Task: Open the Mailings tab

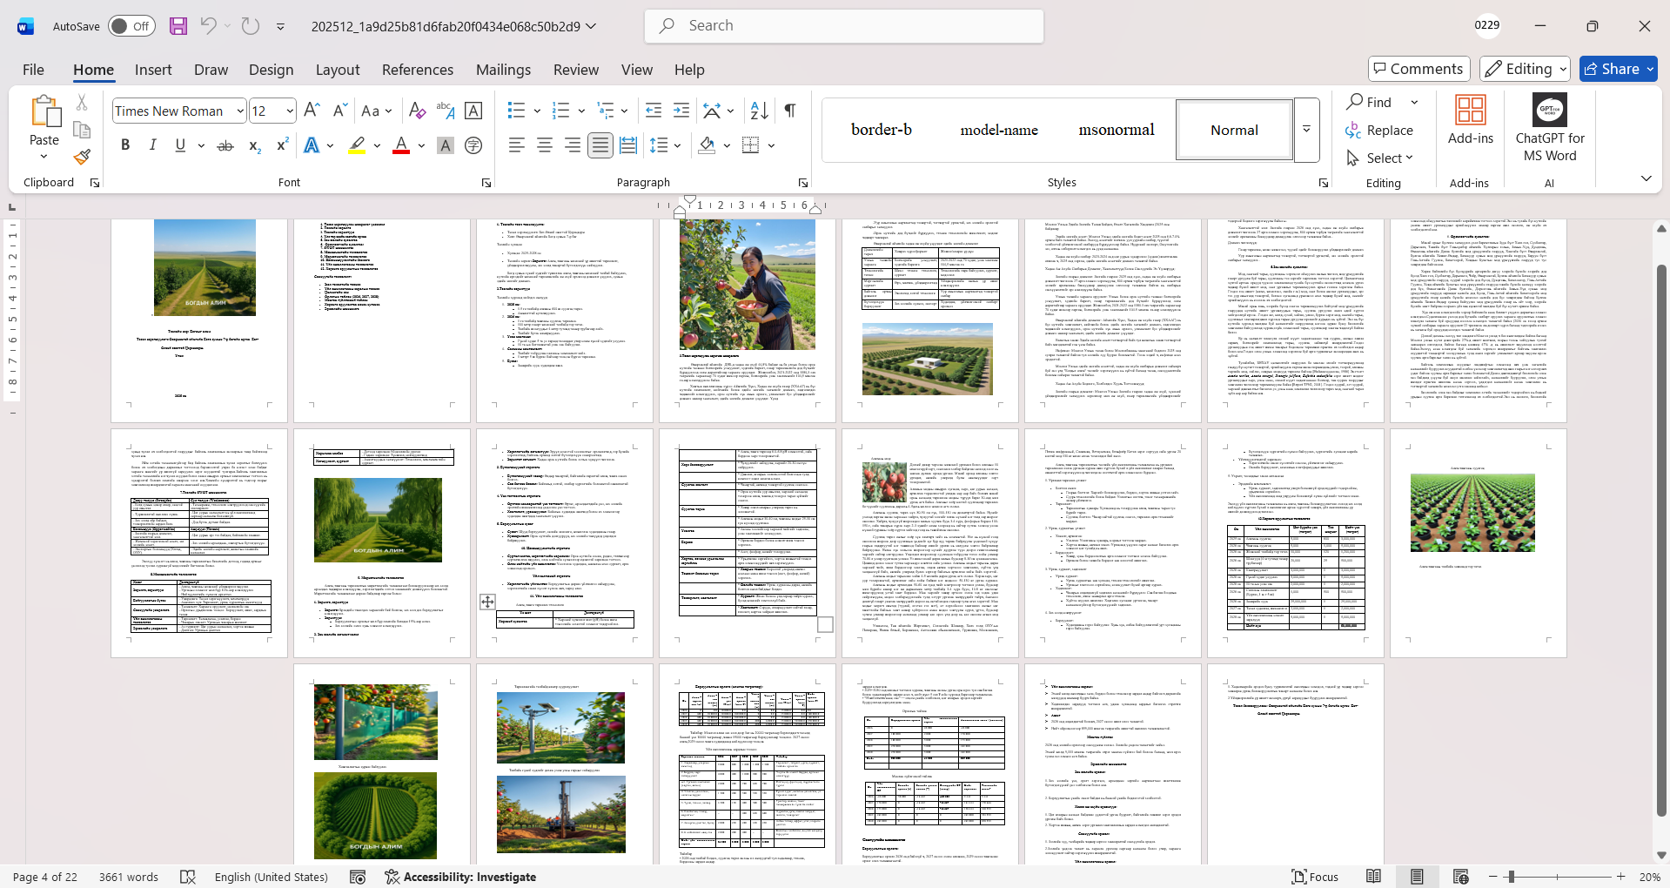Action: [x=503, y=70]
